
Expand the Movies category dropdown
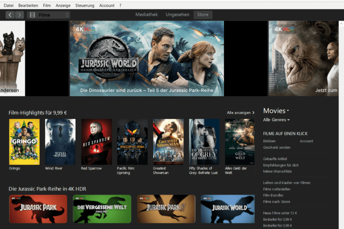pyautogui.click(x=276, y=111)
